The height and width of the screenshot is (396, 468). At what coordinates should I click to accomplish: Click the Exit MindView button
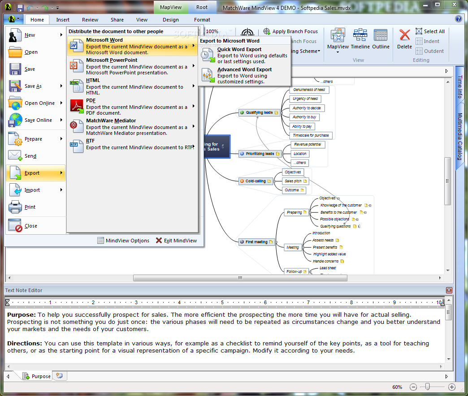(x=176, y=241)
